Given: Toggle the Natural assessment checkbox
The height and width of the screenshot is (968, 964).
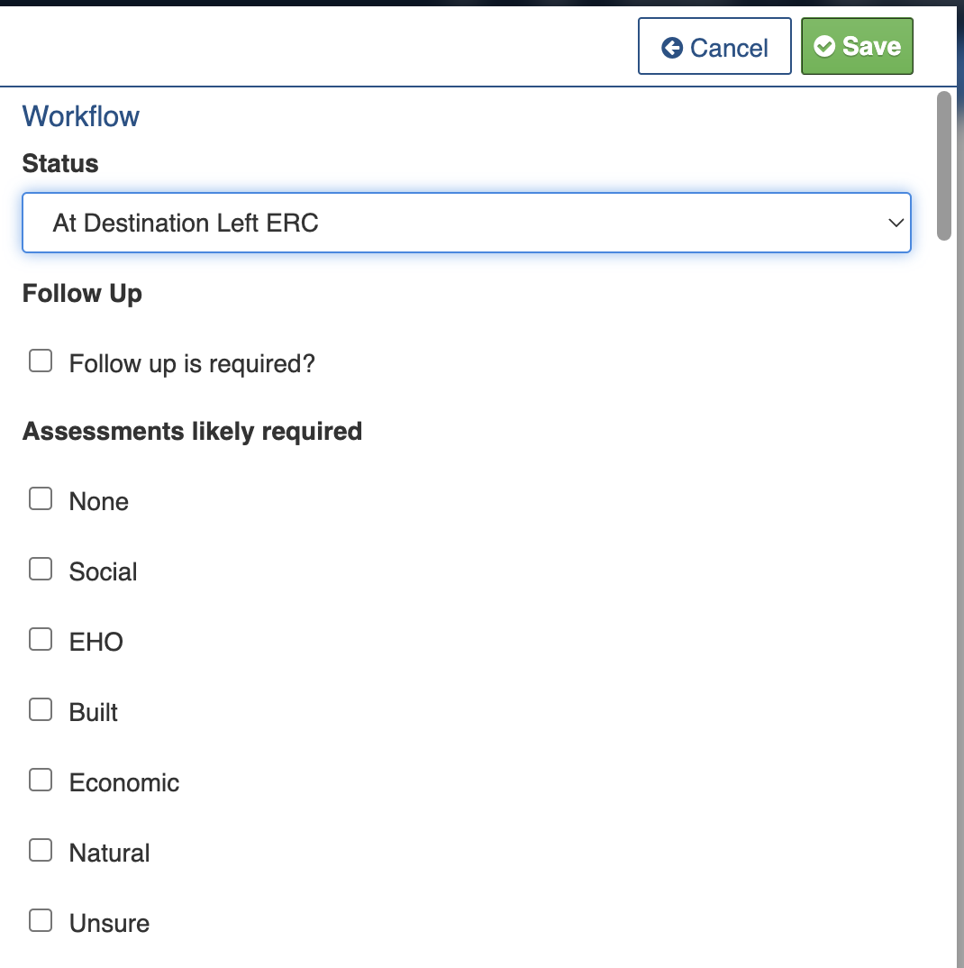Looking at the screenshot, I should click(41, 851).
